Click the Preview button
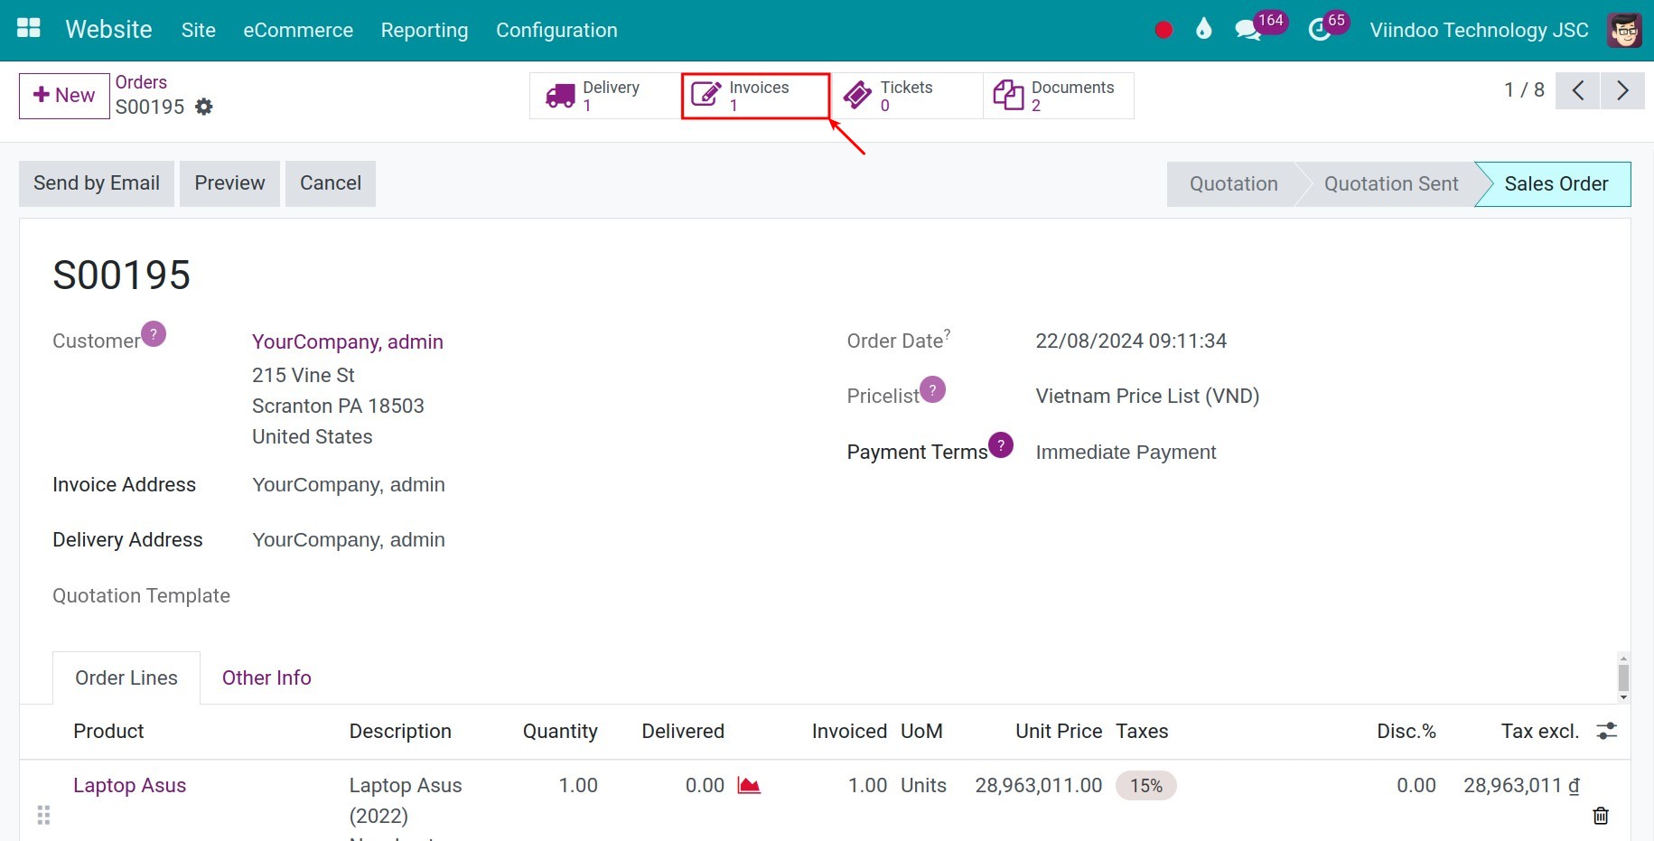Viewport: 1654px width, 841px height. (x=229, y=183)
